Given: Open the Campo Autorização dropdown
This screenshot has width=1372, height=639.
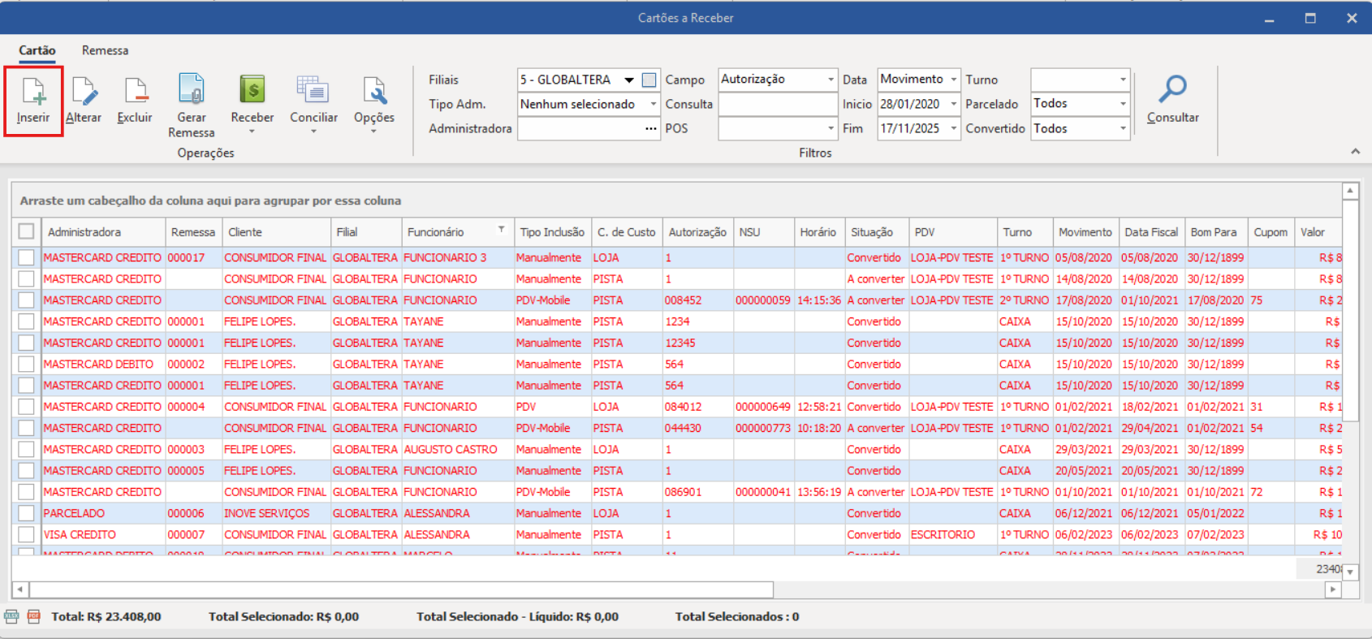Looking at the screenshot, I should click(x=831, y=80).
